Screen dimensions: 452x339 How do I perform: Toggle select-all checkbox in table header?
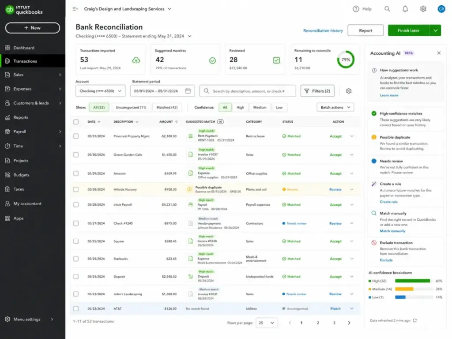pyautogui.click(x=76, y=122)
